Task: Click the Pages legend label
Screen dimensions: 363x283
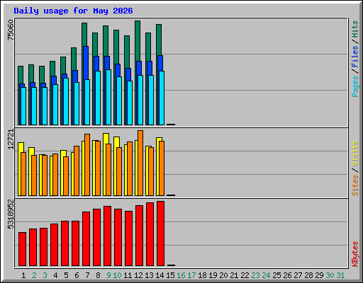Action: click(x=355, y=86)
